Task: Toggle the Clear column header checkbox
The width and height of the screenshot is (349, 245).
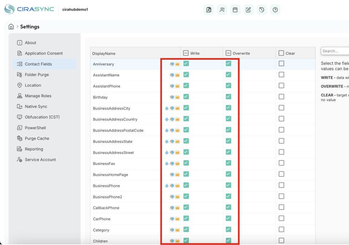Action: (x=281, y=53)
